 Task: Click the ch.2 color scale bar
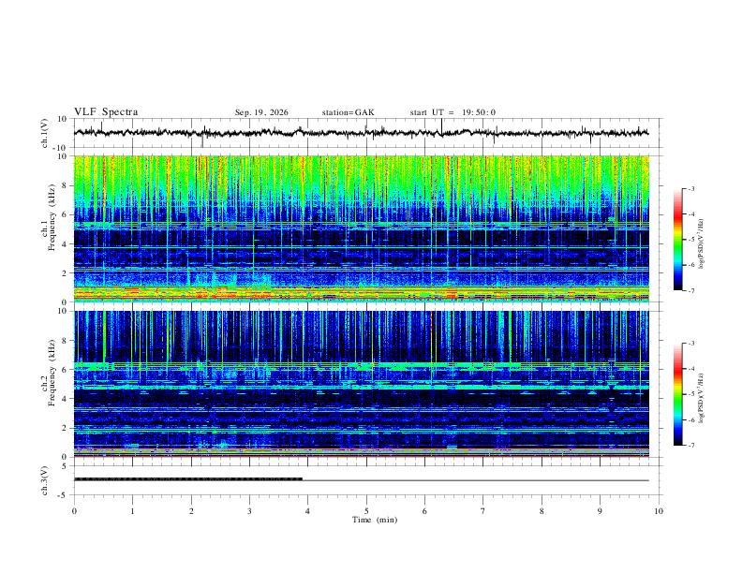coord(677,394)
